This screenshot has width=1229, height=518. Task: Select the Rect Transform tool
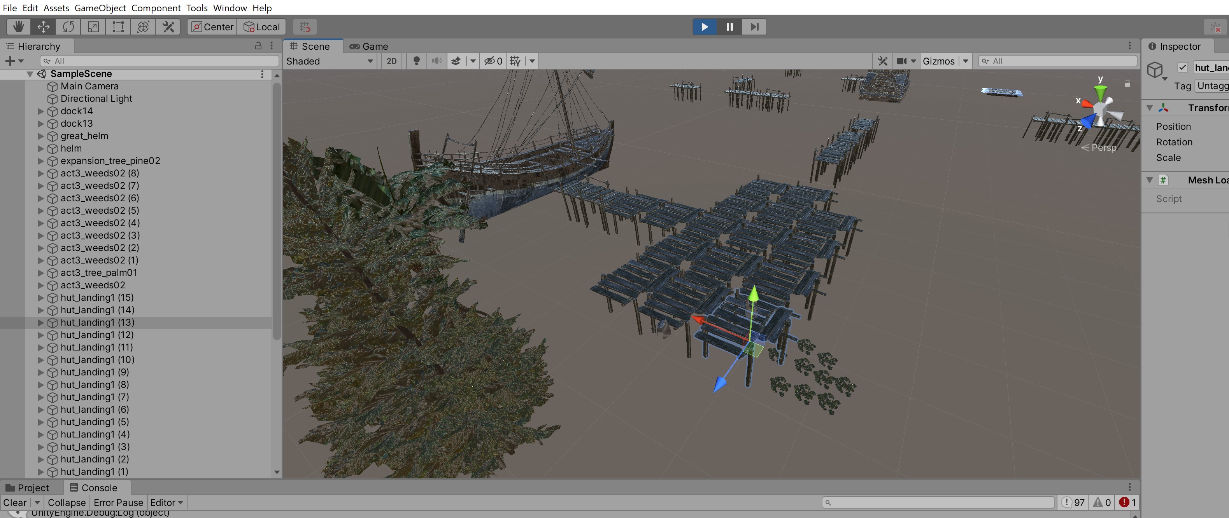pos(118,27)
